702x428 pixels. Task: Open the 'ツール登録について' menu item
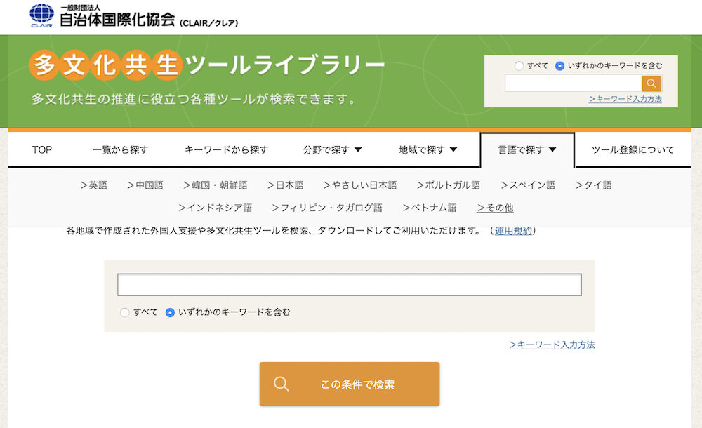click(633, 149)
